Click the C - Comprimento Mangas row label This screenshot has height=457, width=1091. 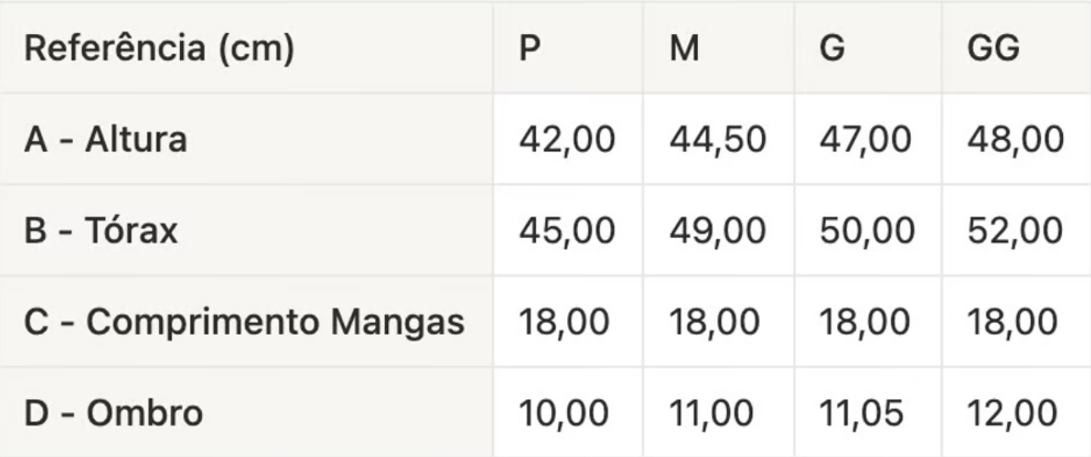click(x=245, y=323)
